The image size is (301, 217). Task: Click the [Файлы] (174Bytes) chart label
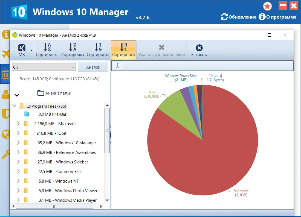[x=215, y=78]
